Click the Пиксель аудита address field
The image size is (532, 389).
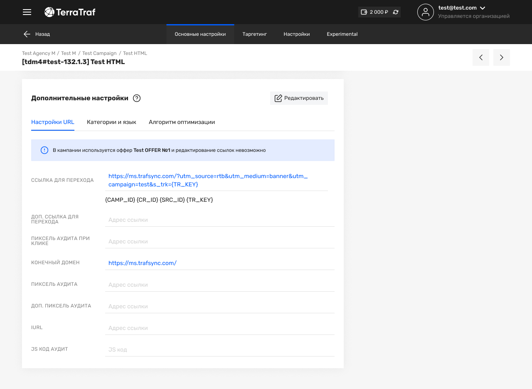220,285
